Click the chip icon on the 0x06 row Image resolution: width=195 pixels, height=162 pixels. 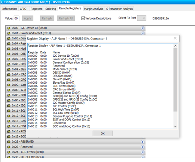click(x=9, y=54)
